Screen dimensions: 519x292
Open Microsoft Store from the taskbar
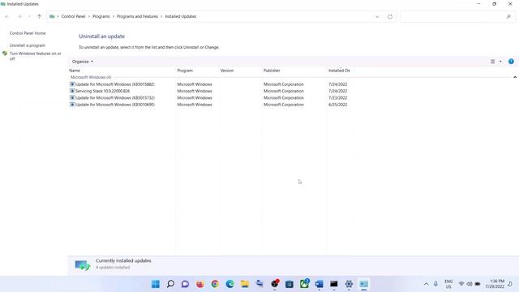pyautogui.click(x=290, y=284)
